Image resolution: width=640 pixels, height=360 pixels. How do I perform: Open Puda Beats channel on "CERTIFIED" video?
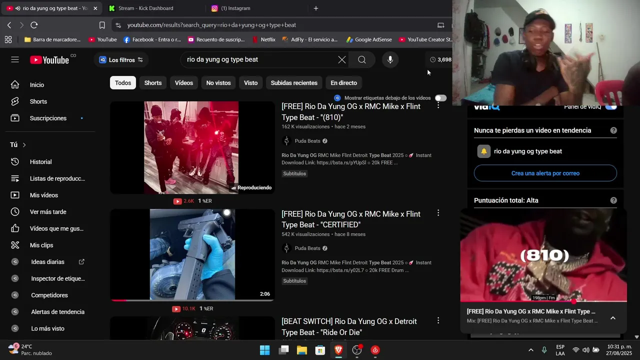pos(307,248)
